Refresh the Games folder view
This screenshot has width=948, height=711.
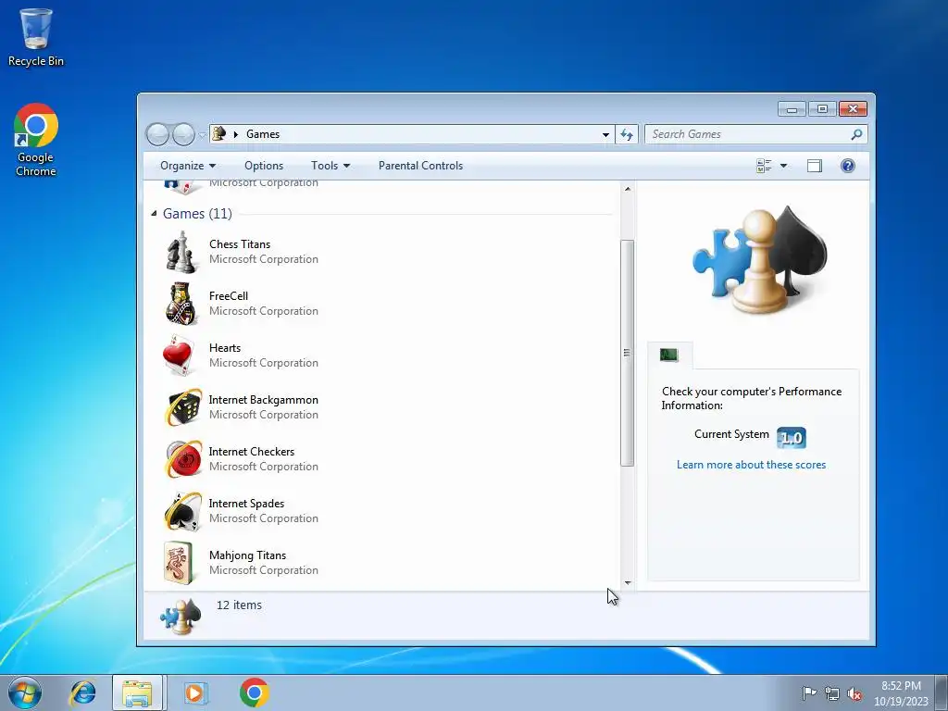click(627, 134)
